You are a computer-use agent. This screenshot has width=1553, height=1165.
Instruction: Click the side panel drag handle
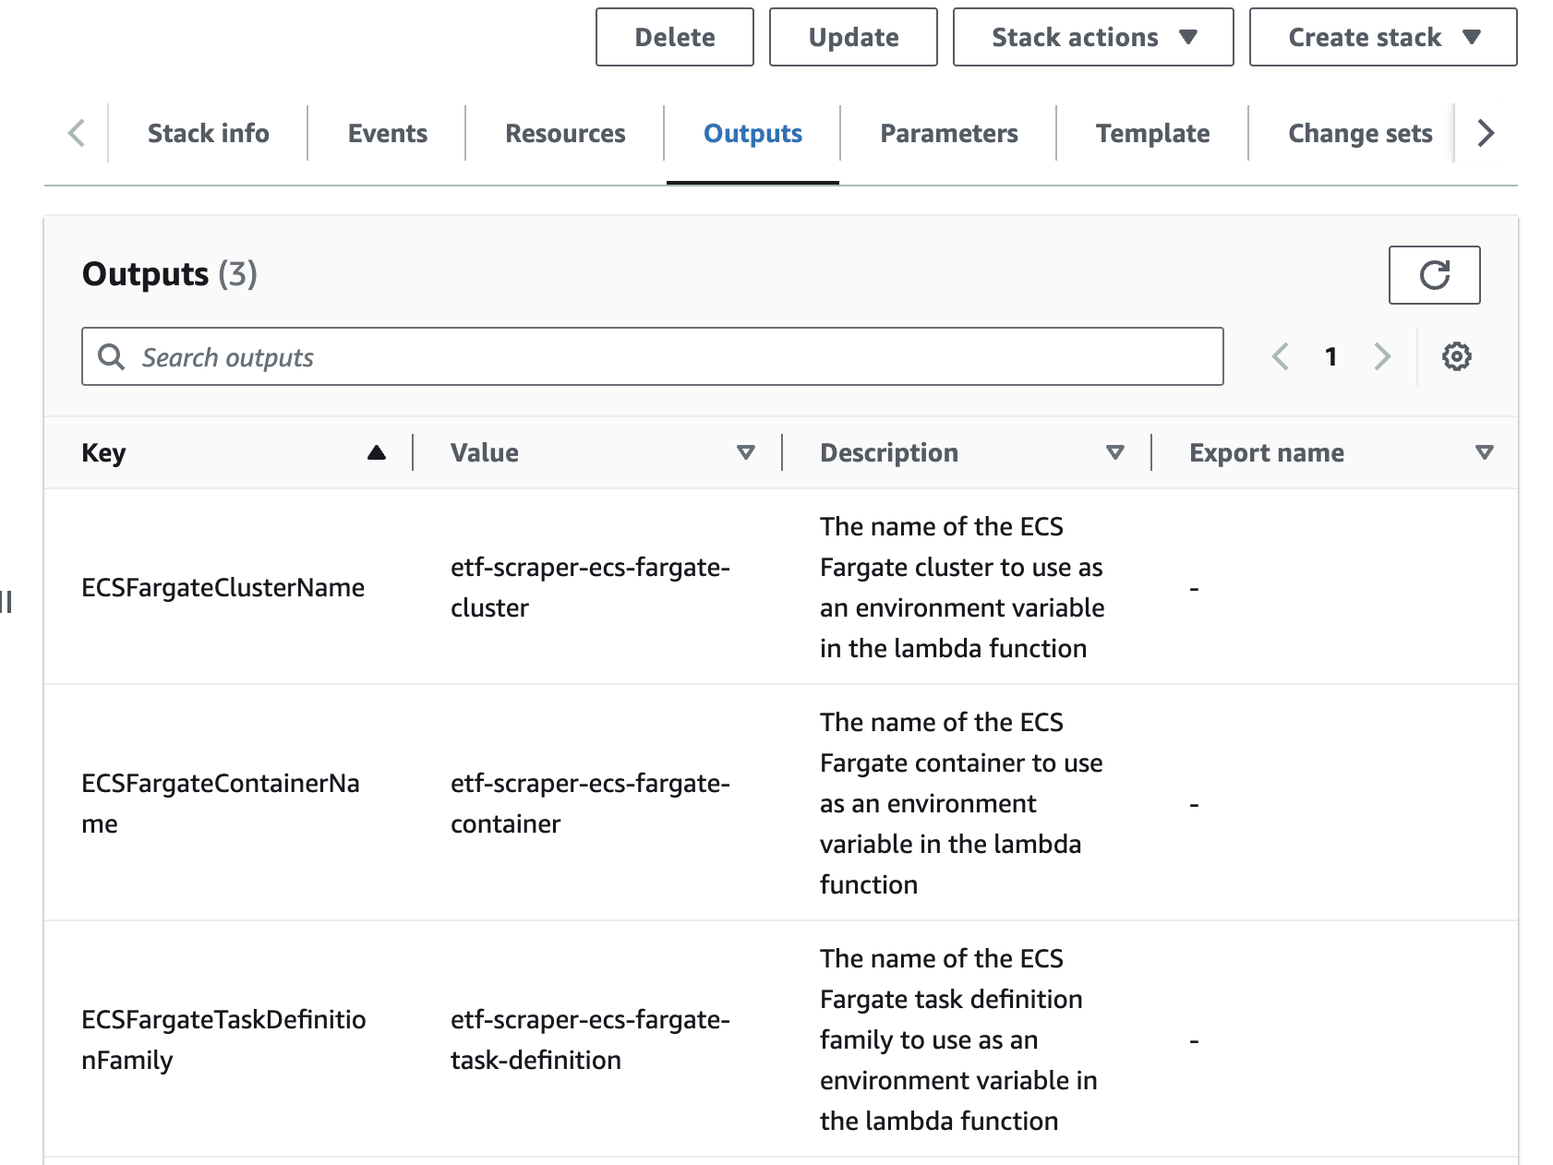[6, 602]
